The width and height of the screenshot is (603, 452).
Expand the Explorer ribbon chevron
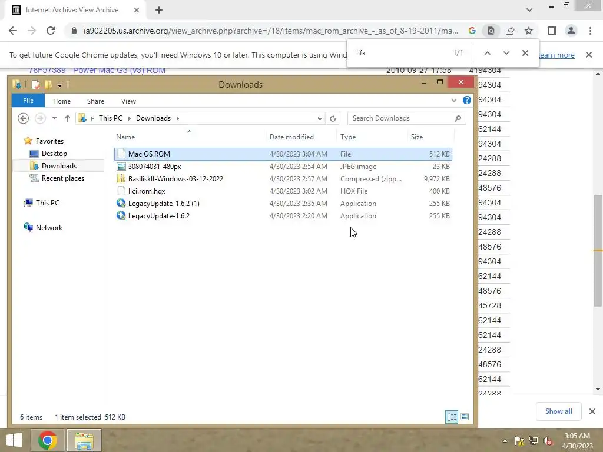pos(454,100)
